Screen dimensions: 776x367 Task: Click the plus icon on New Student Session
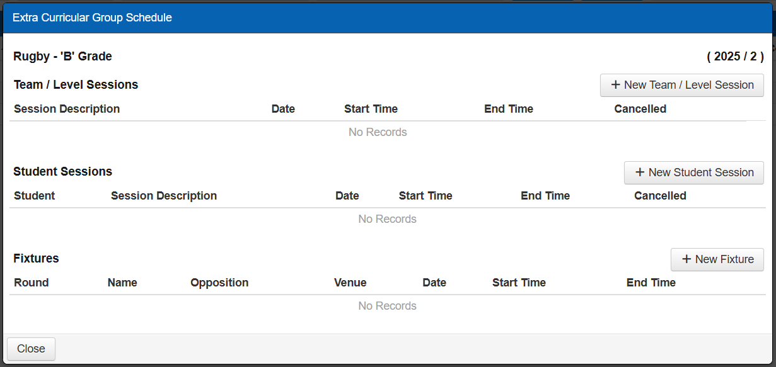(x=640, y=172)
